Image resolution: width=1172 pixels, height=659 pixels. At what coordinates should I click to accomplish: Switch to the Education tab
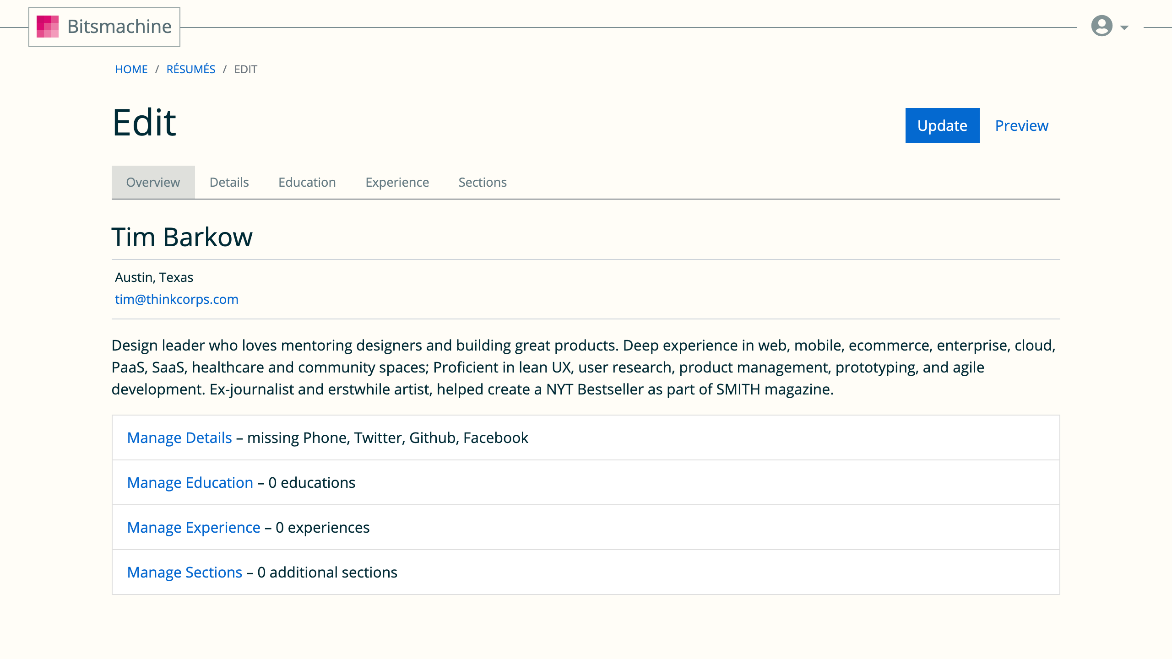[x=307, y=182]
